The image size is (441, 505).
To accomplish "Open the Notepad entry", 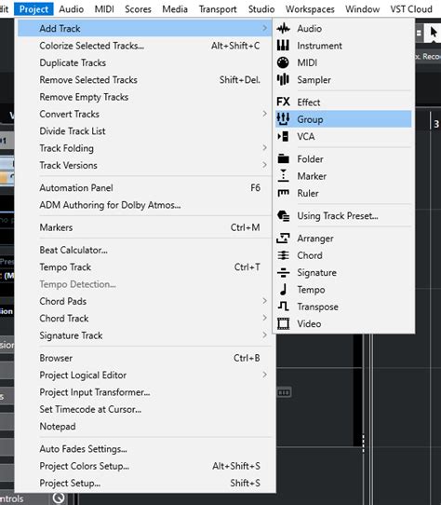I will pos(146,426).
